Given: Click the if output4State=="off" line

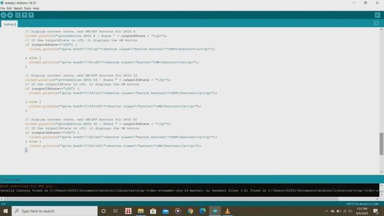Looking at the screenshot, I should tap(51, 45).
